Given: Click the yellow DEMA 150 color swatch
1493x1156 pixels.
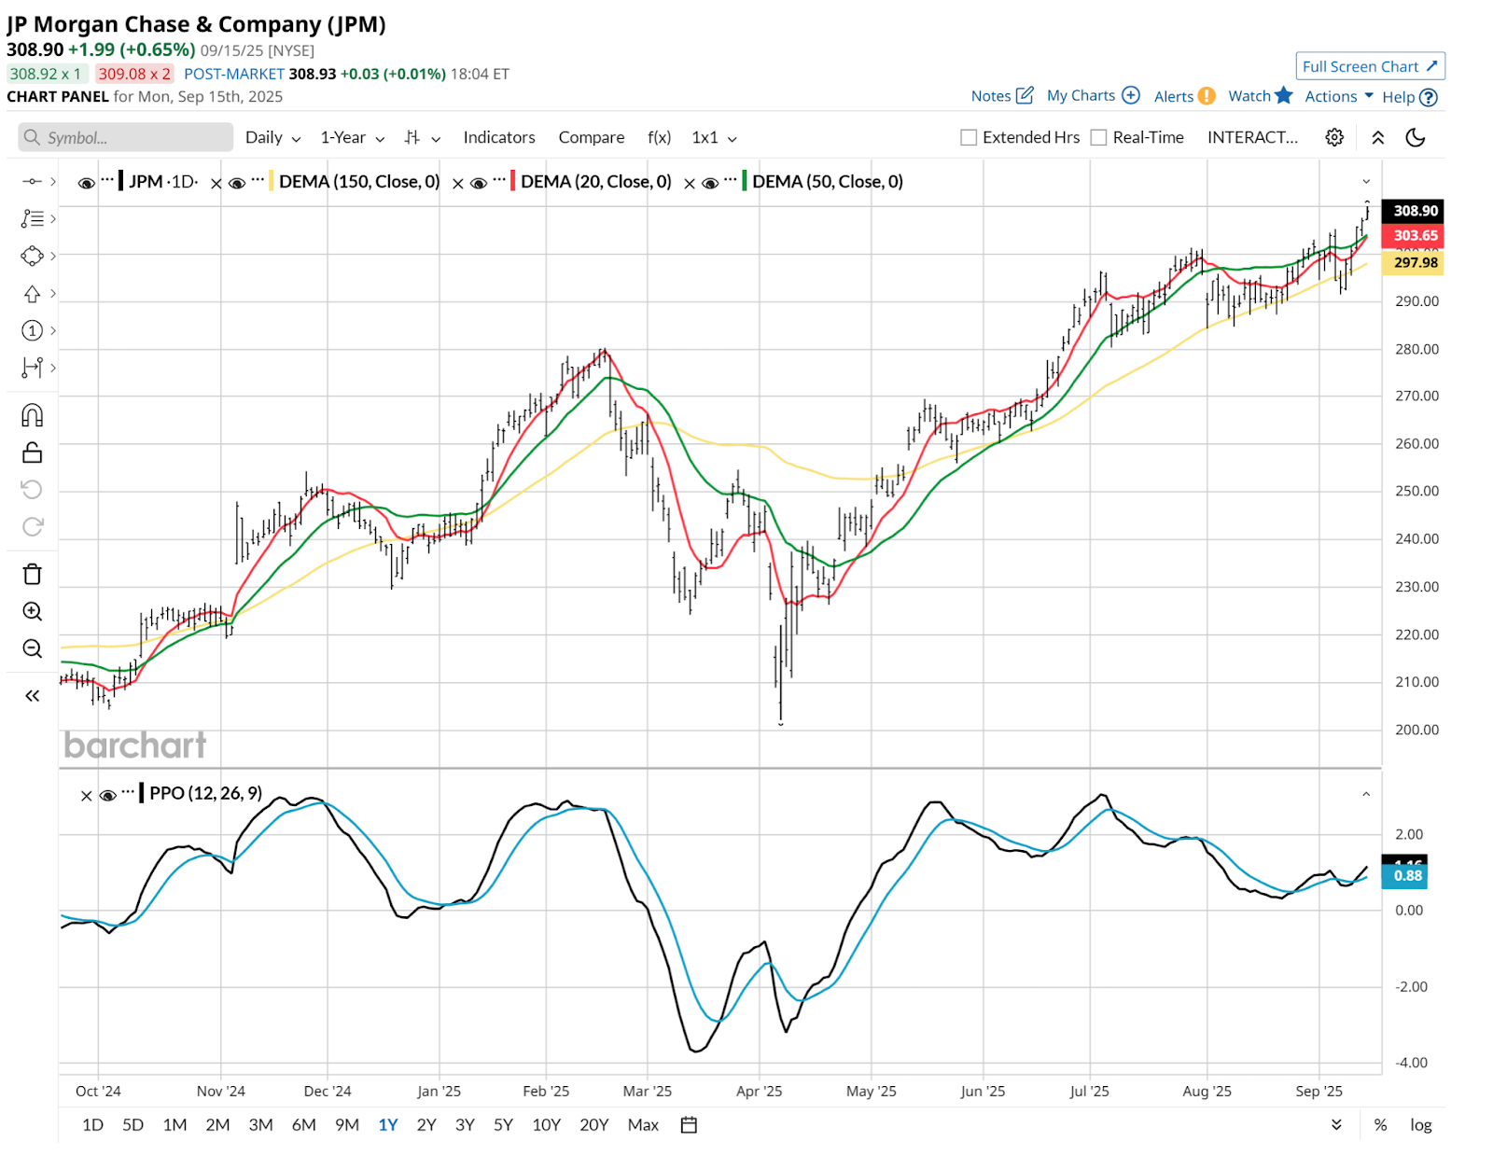Looking at the screenshot, I should [x=271, y=181].
